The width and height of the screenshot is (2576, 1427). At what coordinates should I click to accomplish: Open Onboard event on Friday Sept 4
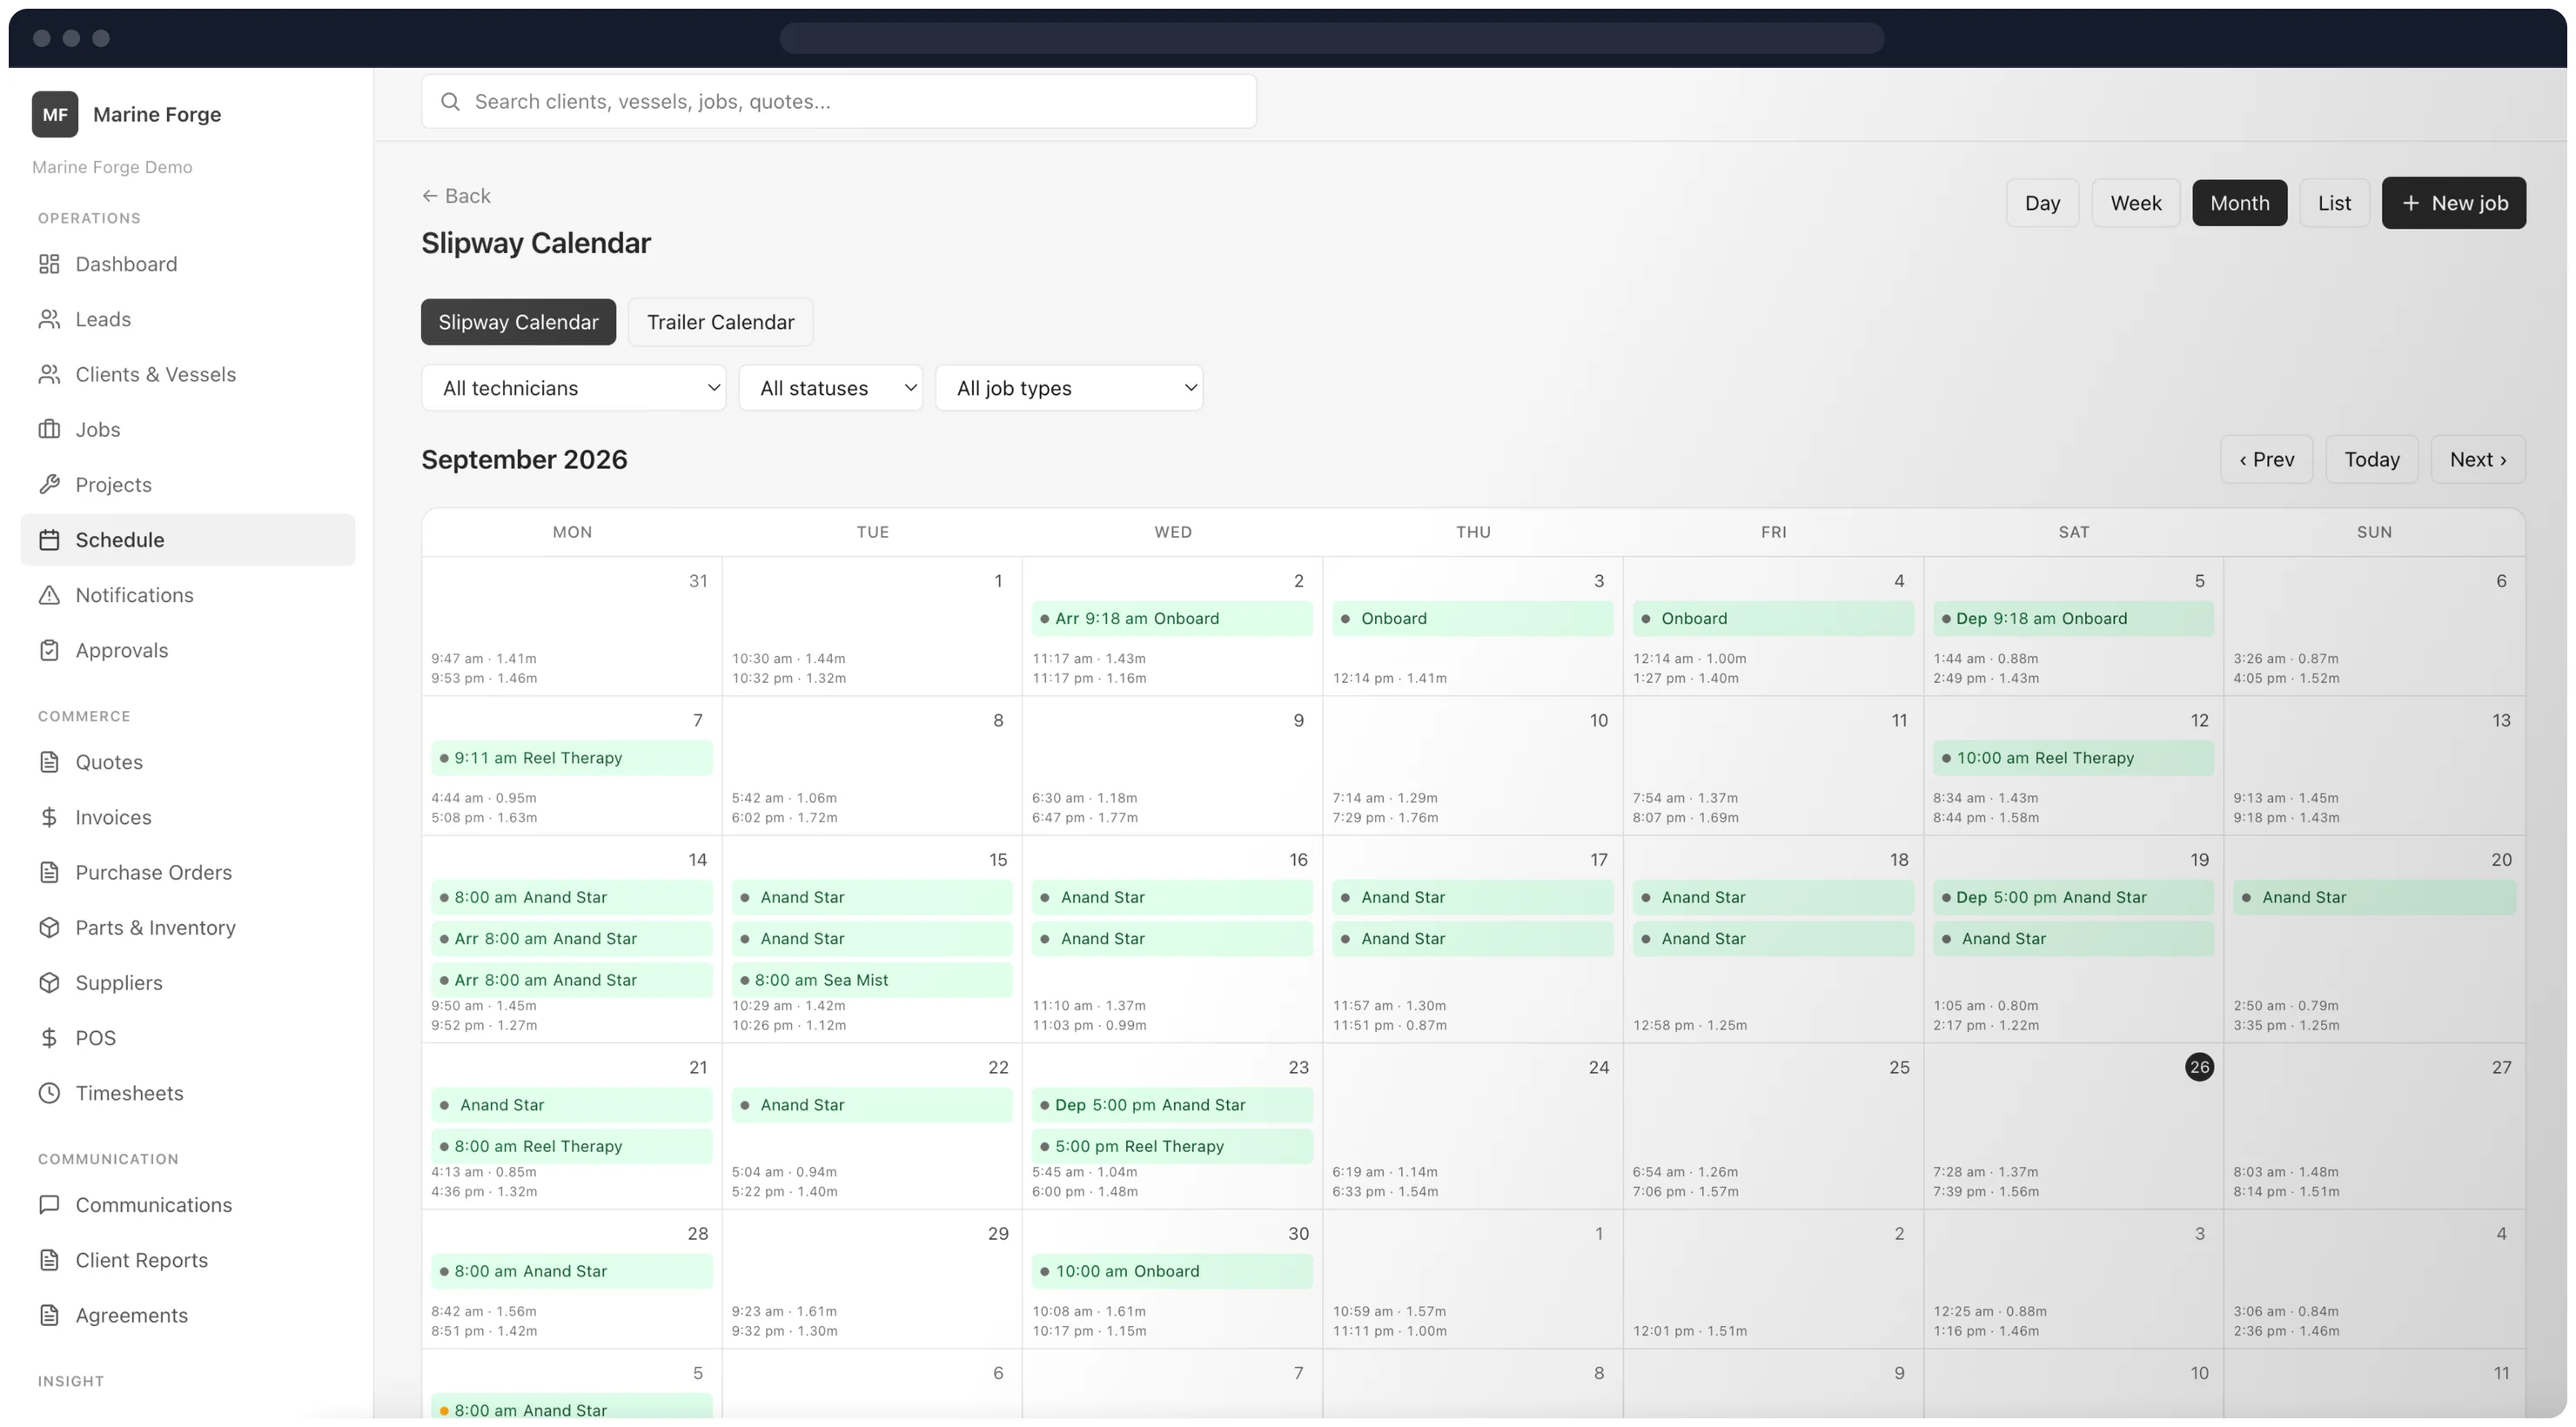pos(1773,619)
